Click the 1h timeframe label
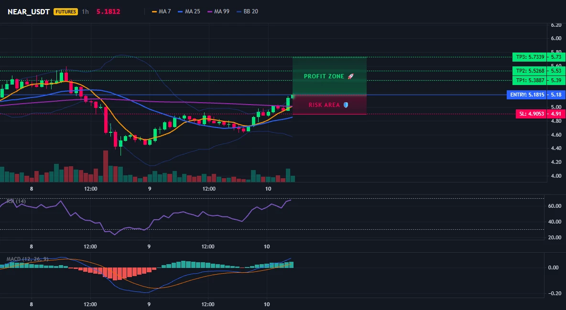 (85, 11)
